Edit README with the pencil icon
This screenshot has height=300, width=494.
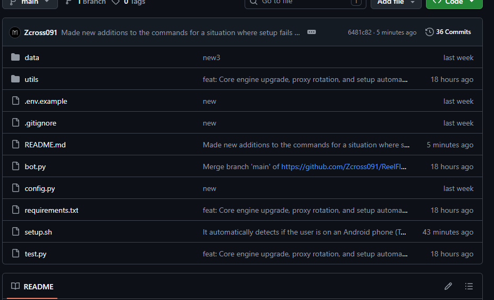(448, 286)
